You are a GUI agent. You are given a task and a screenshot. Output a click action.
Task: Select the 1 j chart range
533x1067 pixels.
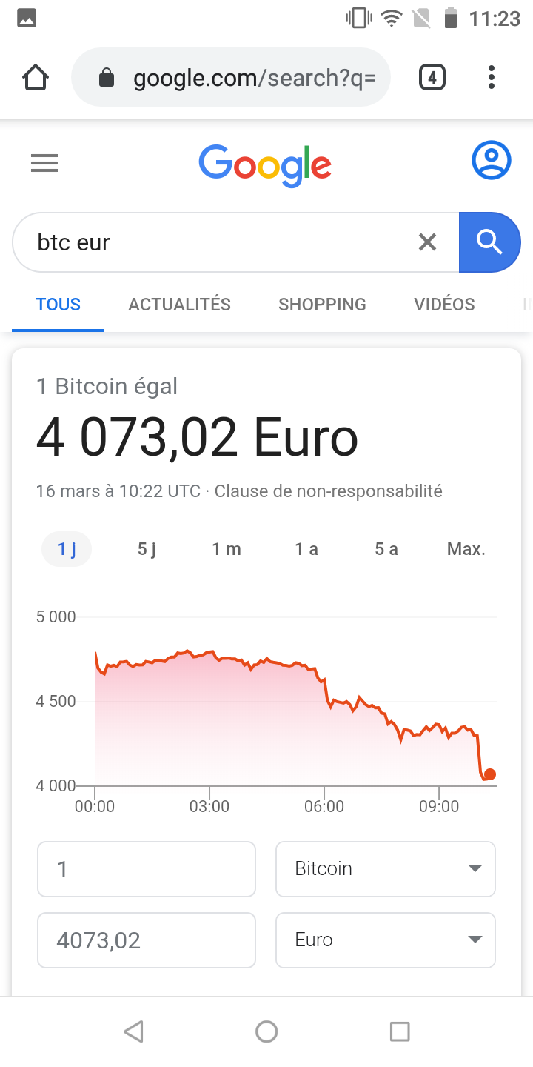(x=67, y=549)
